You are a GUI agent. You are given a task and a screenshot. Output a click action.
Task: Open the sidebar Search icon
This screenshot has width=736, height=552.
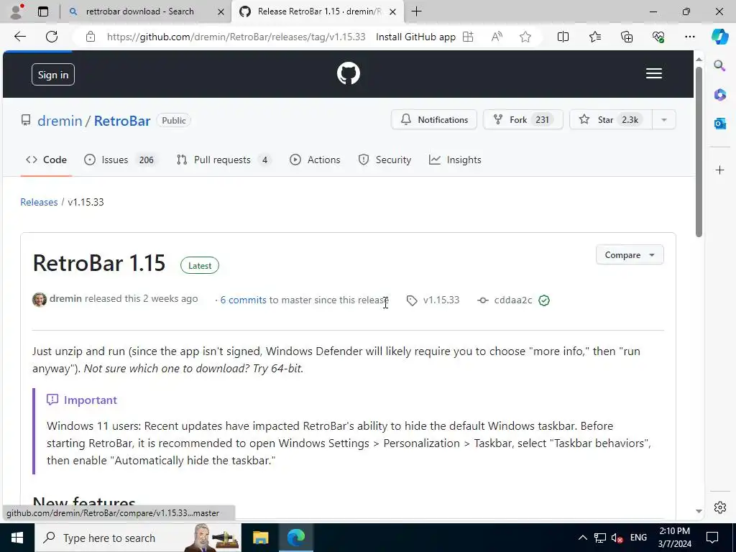[719, 65]
